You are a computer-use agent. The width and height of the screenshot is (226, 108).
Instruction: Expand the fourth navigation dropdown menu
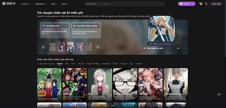point(65,4)
